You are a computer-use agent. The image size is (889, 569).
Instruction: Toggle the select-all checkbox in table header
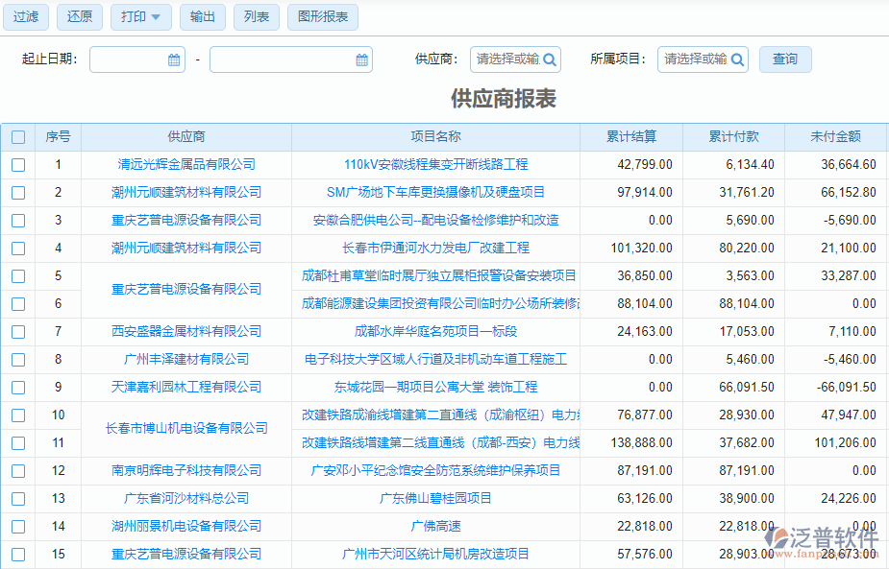pyautogui.click(x=17, y=136)
